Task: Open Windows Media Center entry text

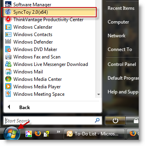Action: (x=37, y=79)
